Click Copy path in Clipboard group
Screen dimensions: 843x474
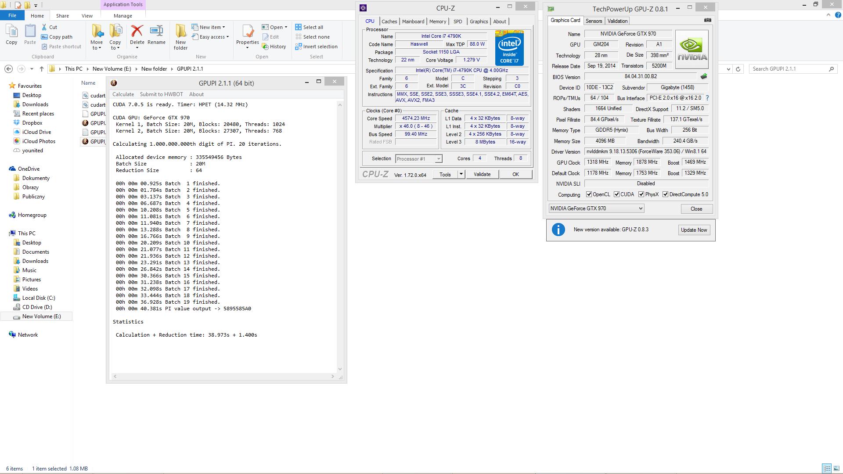pyautogui.click(x=57, y=37)
